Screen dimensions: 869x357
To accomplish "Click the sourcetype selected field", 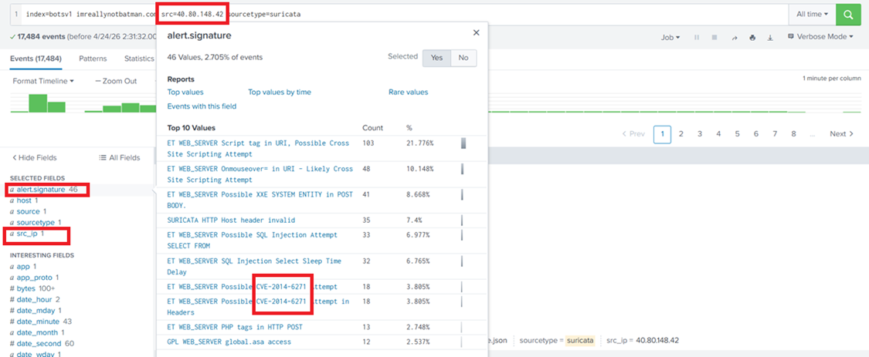I will point(35,223).
